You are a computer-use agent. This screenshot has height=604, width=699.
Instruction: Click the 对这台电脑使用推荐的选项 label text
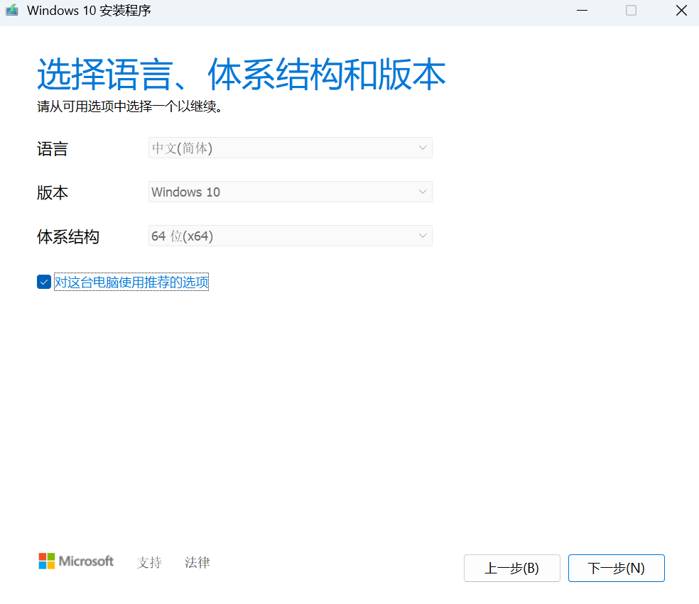(131, 282)
